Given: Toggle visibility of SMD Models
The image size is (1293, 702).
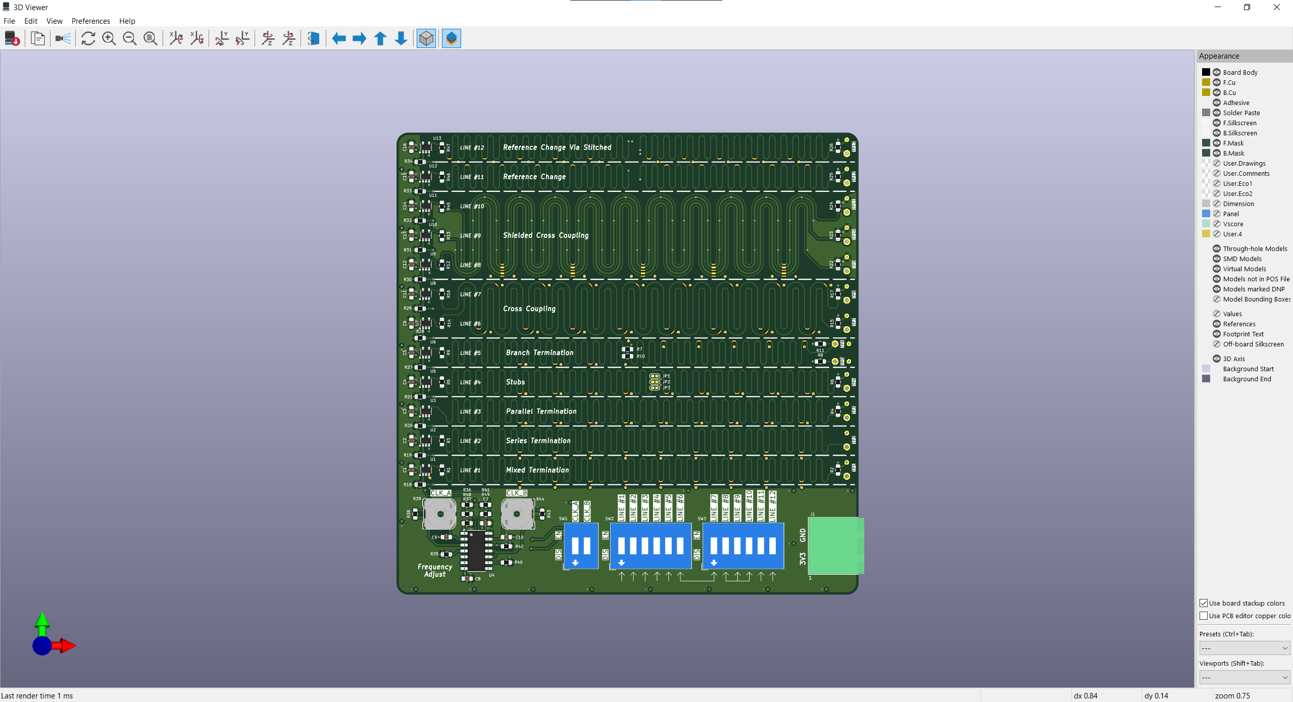Looking at the screenshot, I should click(1217, 259).
